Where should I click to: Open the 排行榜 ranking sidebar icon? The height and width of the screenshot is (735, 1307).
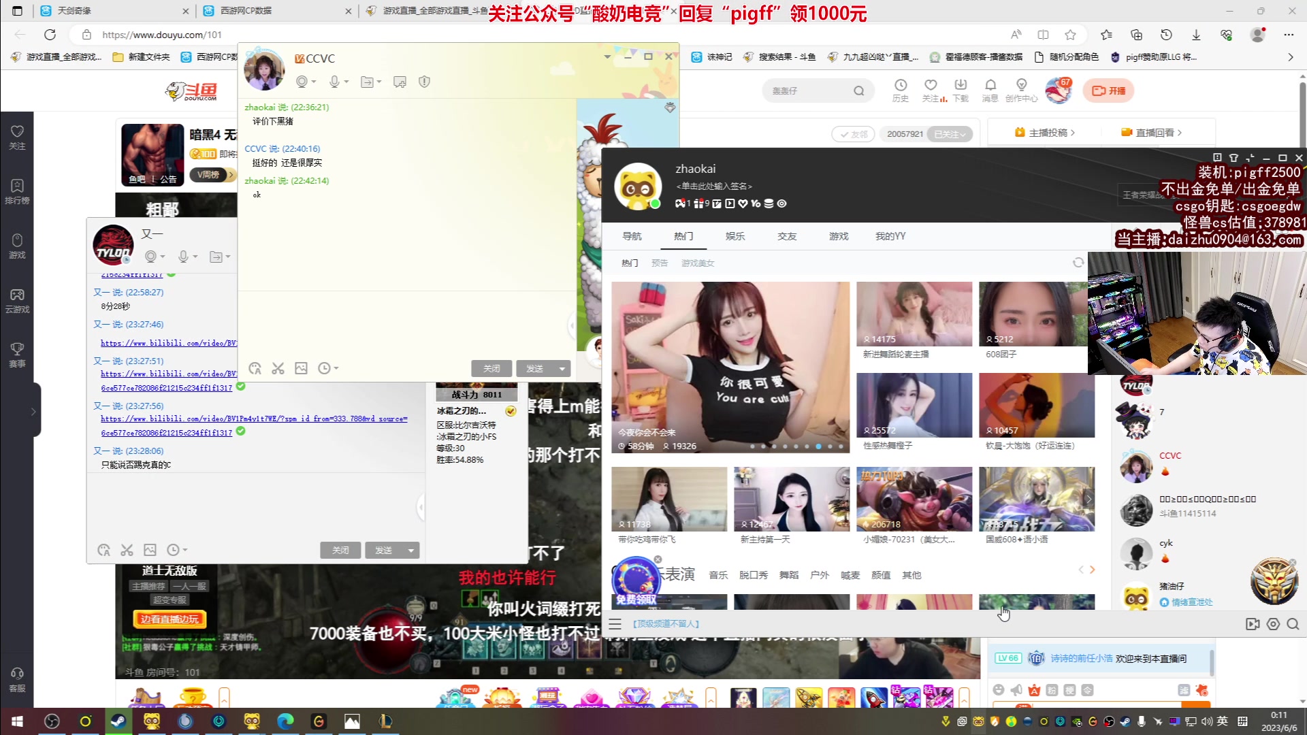17,191
